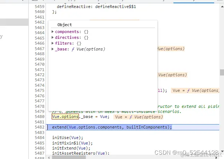
Task: Click line number 5485 gutter
Action: 40,143
